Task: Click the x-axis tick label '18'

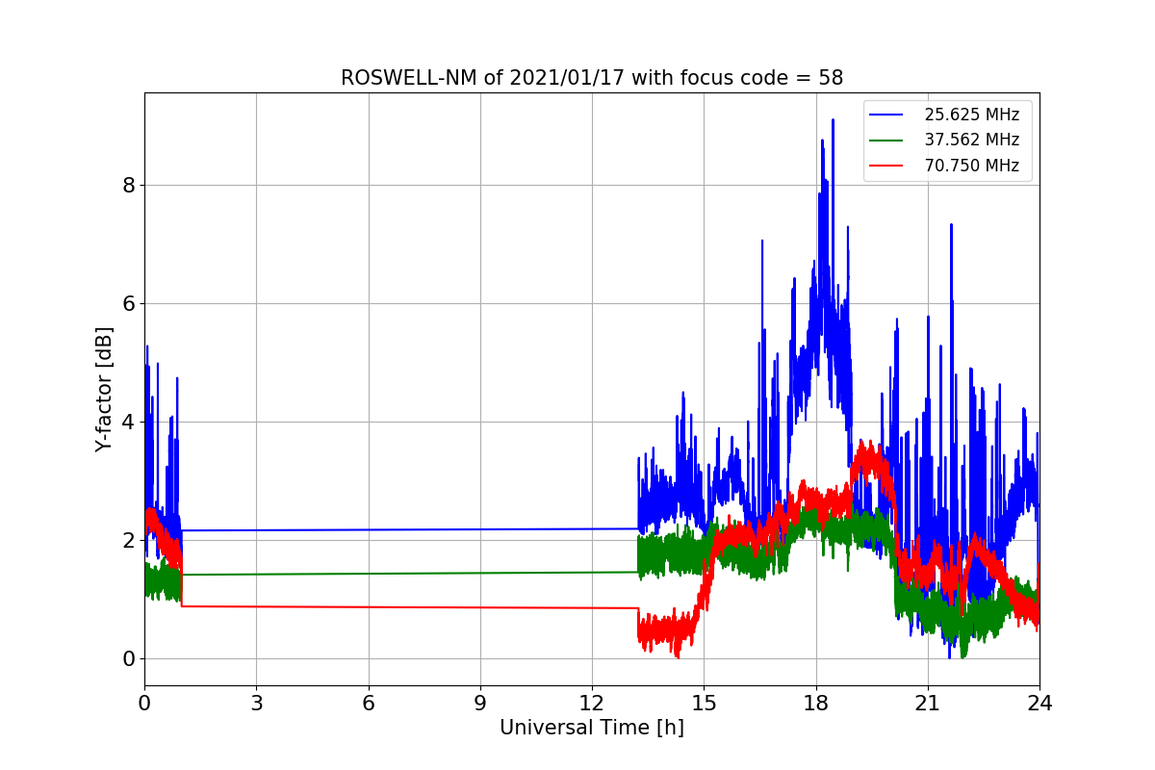Action: (816, 703)
